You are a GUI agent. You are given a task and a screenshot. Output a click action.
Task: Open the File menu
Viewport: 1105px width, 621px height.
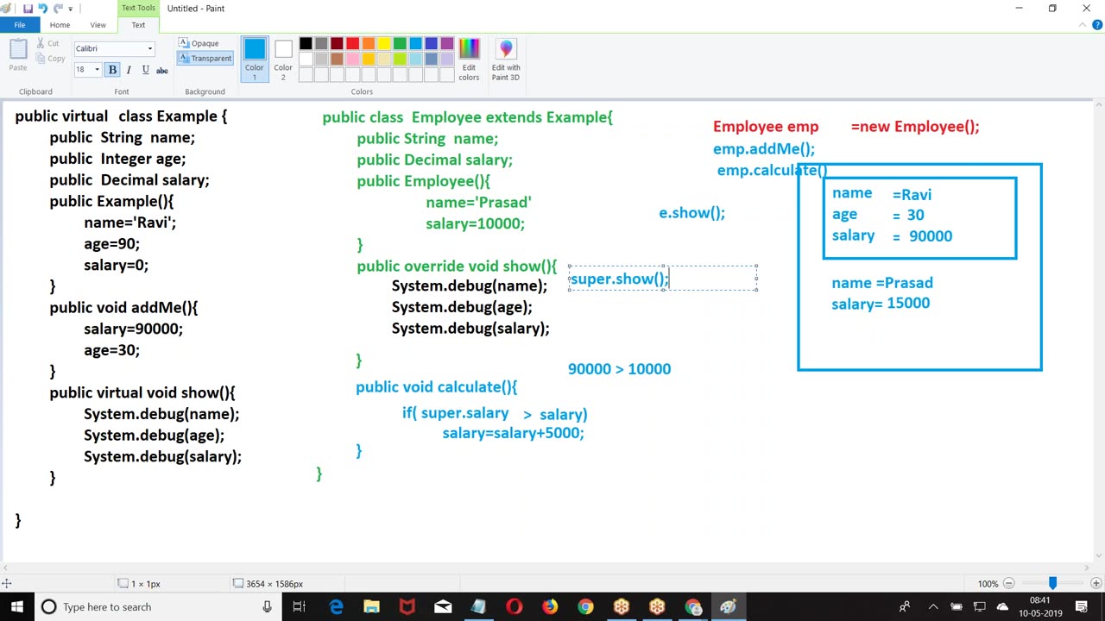[x=19, y=25]
